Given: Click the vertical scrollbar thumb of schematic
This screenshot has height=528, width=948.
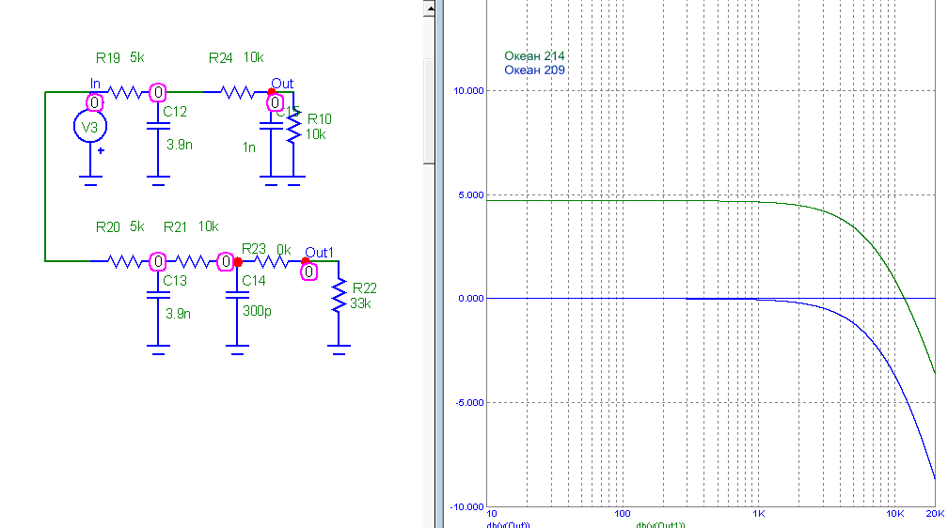Looking at the screenshot, I should [429, 111].
